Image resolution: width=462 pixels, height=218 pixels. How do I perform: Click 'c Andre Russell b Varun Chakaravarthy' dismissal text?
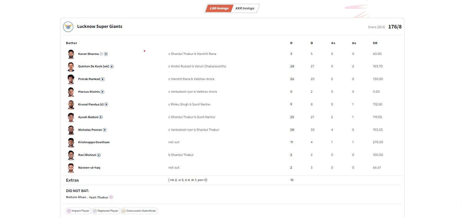tap(197, 67)
